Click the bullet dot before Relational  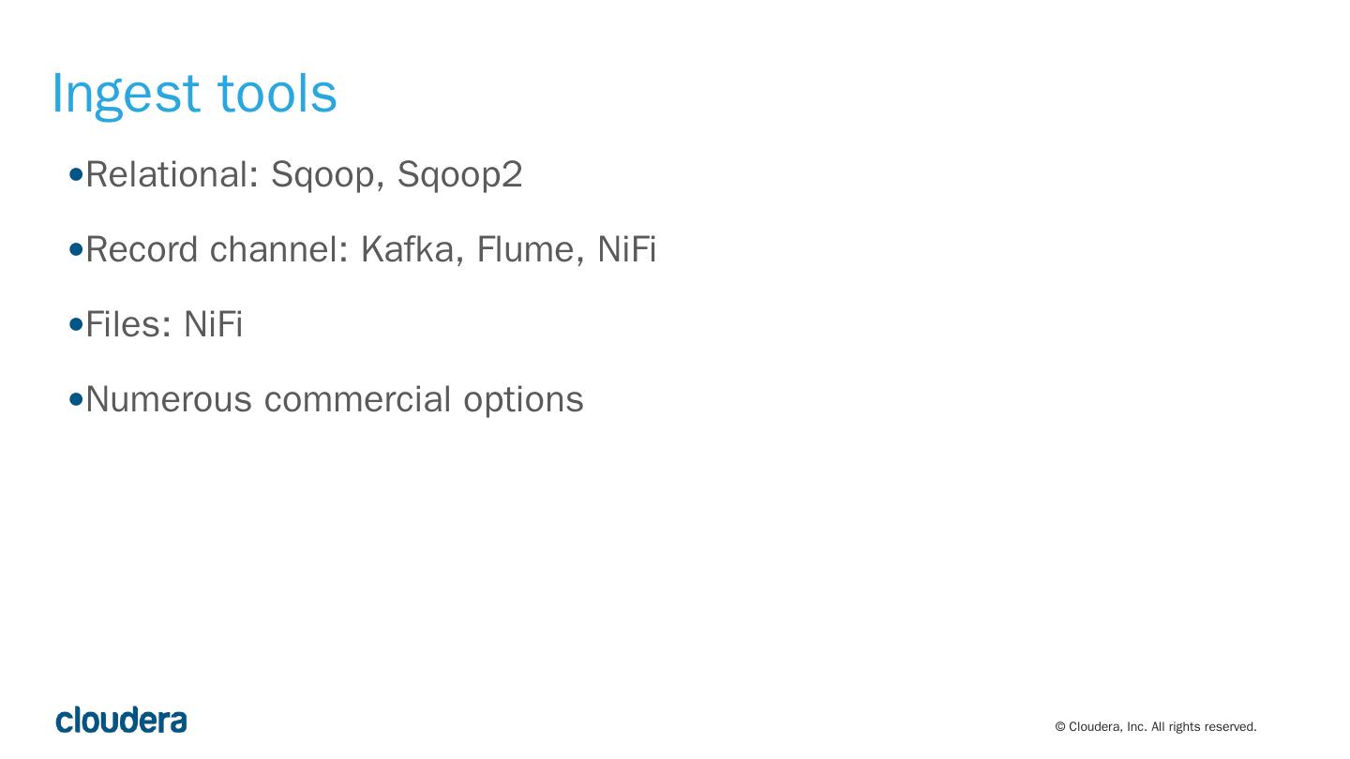[x=77, y=174]
